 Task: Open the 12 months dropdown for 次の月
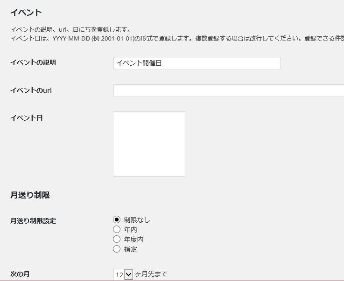(x=124, y=274)
